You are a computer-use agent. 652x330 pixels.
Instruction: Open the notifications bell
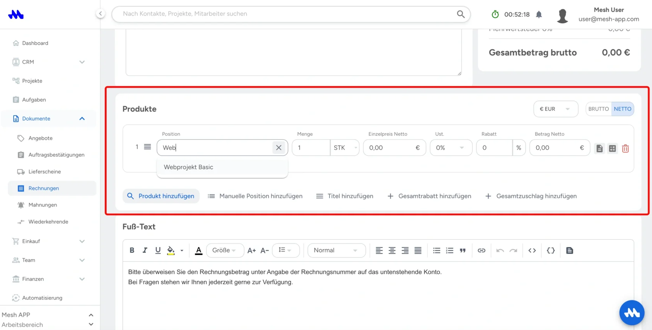tap(539, 14)
